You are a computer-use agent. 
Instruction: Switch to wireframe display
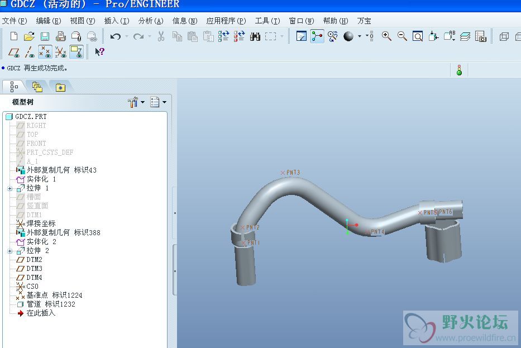504,36
